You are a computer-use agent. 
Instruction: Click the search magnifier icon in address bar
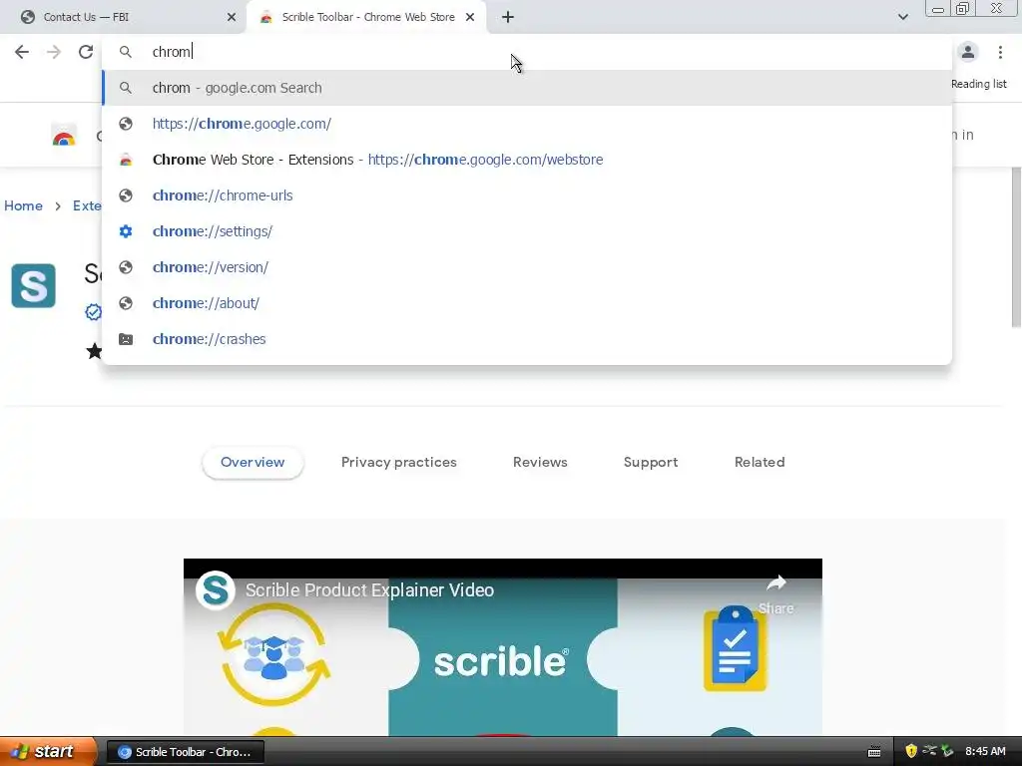[x=126, y=52]
